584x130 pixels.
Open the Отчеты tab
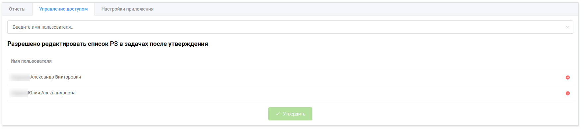click(x=17, y=9)
